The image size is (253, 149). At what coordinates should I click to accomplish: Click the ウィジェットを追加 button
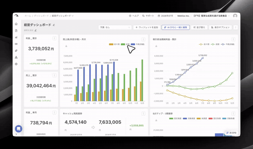click(147, 27)
